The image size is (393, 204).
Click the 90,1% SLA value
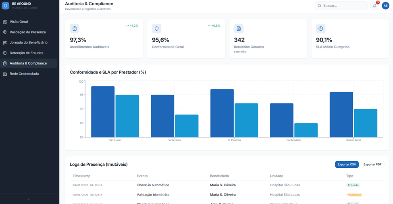coord(324,40)
